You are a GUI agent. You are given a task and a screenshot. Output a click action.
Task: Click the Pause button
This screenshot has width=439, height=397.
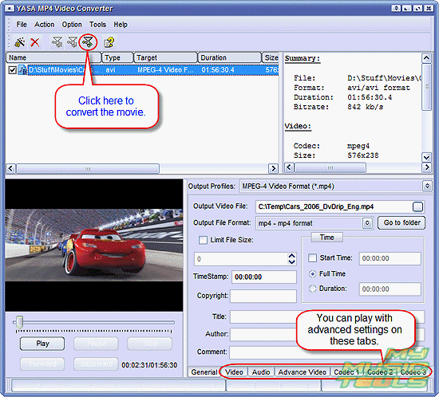pyautogui.click(x=96, y=344)
